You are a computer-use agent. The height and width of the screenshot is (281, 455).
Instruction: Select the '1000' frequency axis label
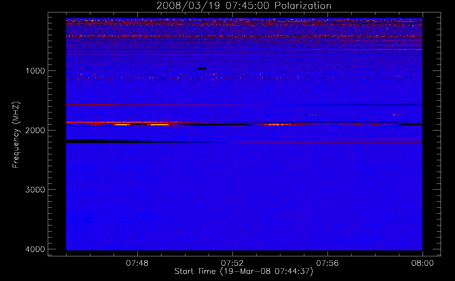35,71
